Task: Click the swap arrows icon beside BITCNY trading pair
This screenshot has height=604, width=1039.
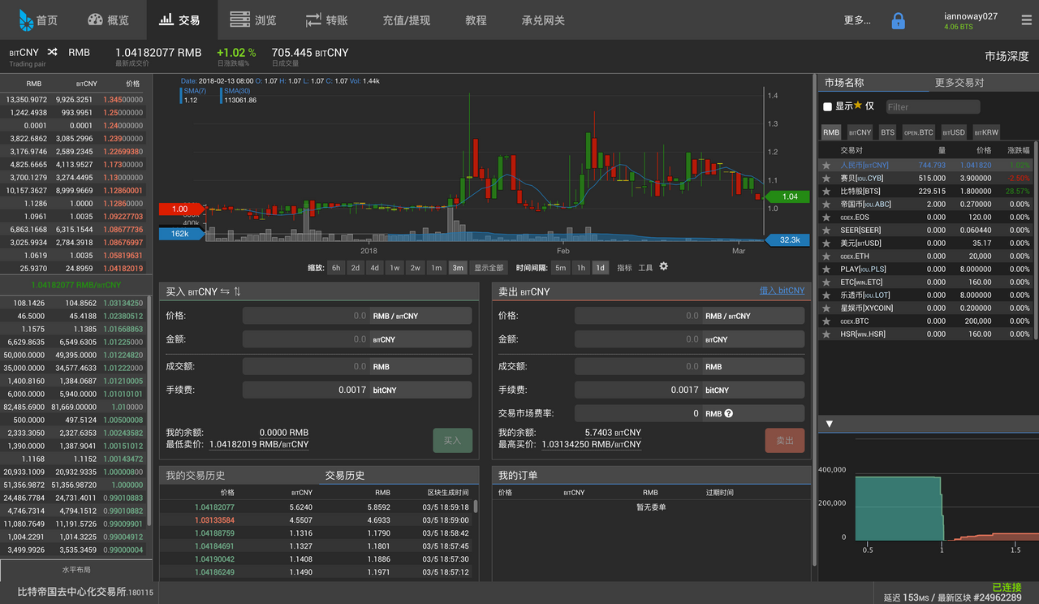Action: (x=52, y=52)
